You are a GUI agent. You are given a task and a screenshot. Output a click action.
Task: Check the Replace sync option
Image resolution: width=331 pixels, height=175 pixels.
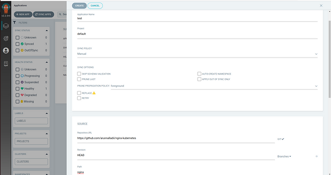click(x=79, y=93)
